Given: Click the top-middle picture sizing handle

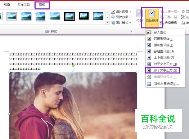Looking at the screenshot, I should pyautogui.click(x=73, y=72).
